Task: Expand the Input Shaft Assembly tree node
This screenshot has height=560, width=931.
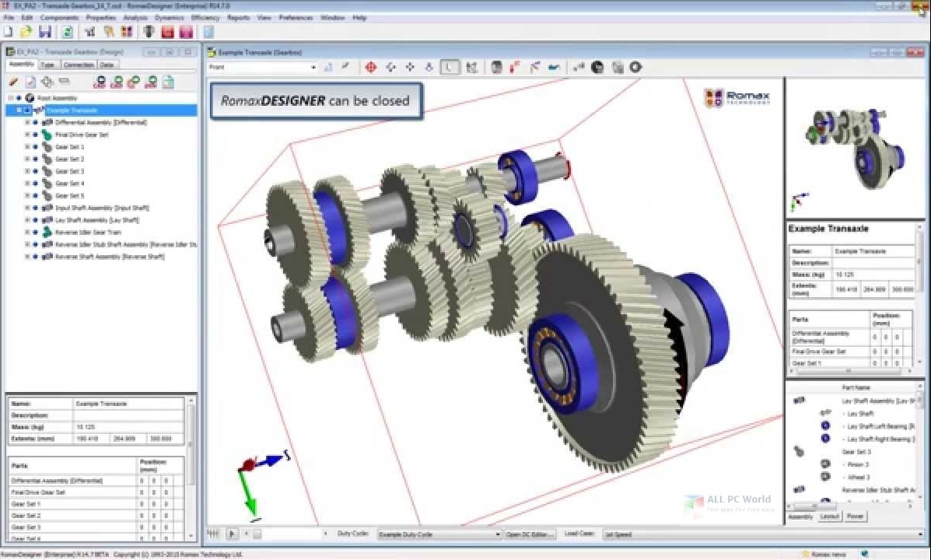Action: pyautogui.click(x=26, y=208)
